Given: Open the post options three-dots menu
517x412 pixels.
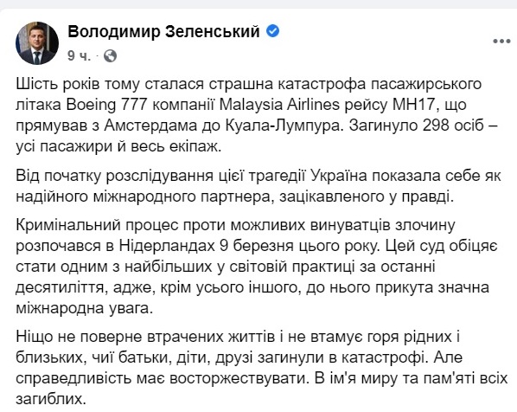Looking at the screenshot, I should click(501, 42).
